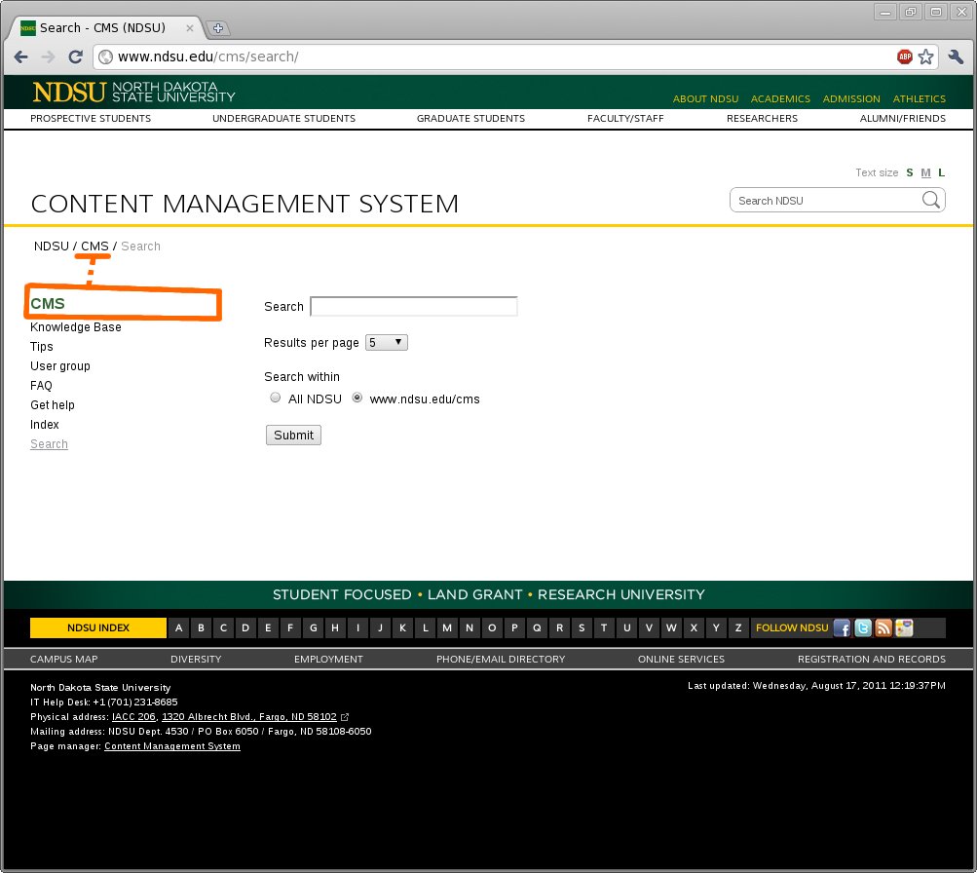Click the Adblock Plus icon in address bar
The height and width of the screenshot is (873, 977).
(x=905, y=57)
